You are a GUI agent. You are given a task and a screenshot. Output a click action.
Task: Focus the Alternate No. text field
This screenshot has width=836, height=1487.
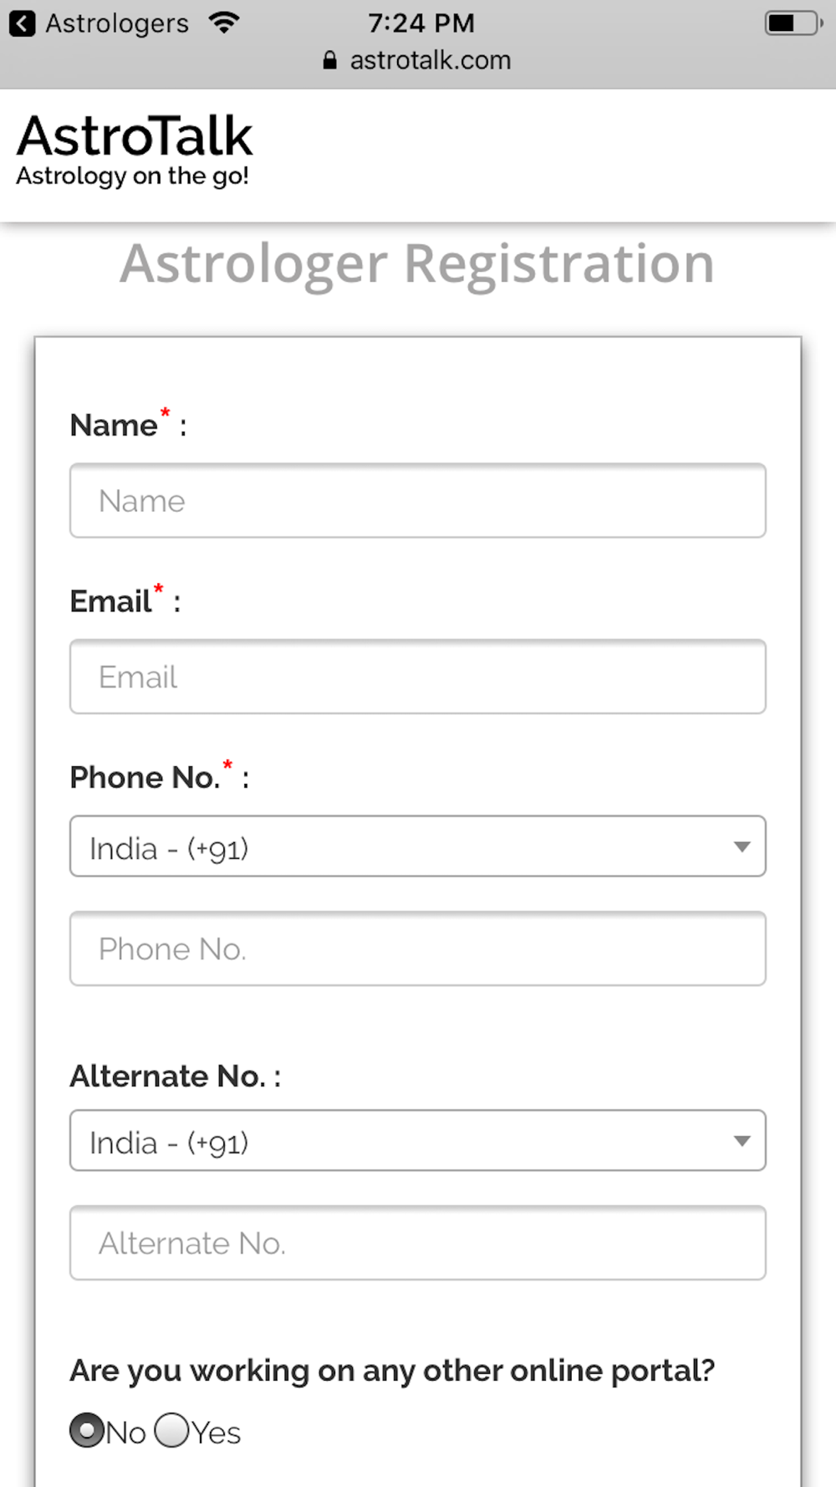tap(418, 1244)
